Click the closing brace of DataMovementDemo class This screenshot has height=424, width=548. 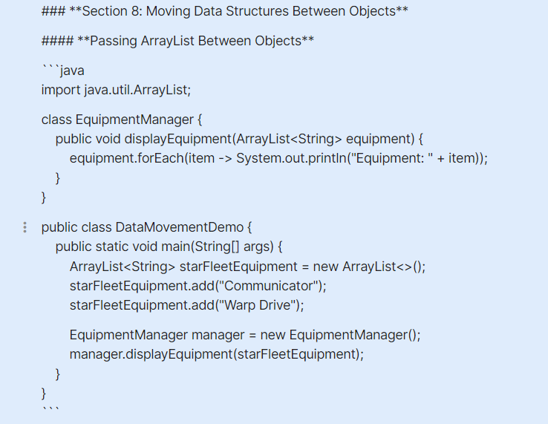tap(44, 392)
